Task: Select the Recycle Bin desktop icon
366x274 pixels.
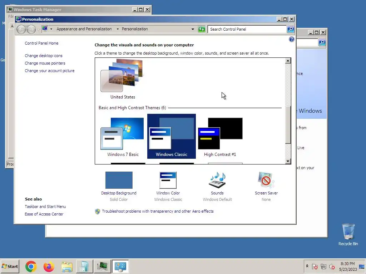Action: tap(348, 235)
